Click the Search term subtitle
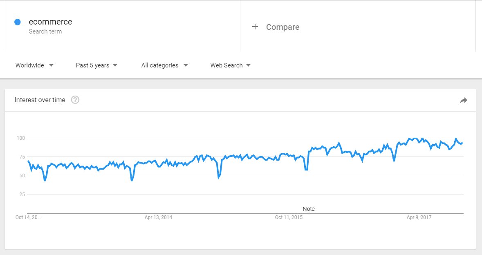The image size is (482, 255). [x=45, y=31]
